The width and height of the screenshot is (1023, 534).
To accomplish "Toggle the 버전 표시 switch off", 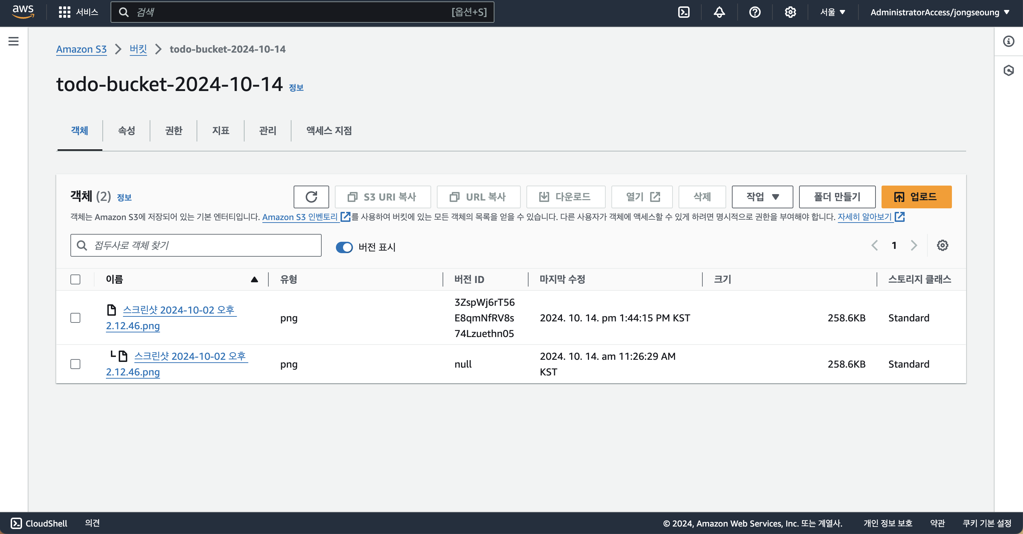I will [344, 247].
